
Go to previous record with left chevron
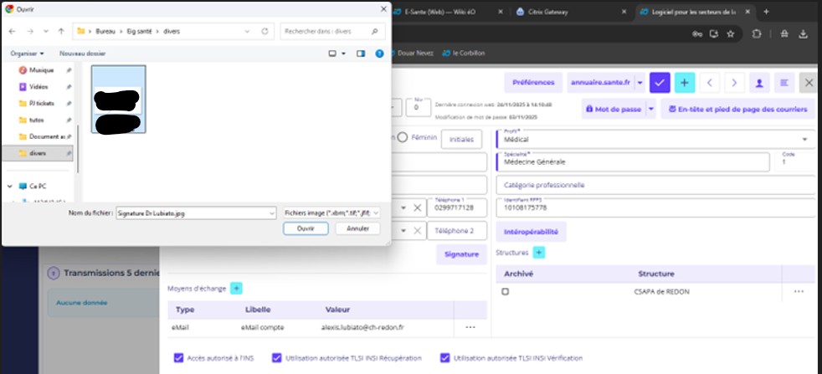pos(710,82)
